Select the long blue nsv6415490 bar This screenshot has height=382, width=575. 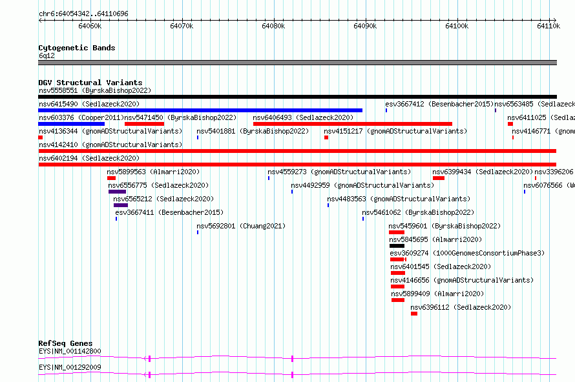pyautogui.click(x=200, y=110)
